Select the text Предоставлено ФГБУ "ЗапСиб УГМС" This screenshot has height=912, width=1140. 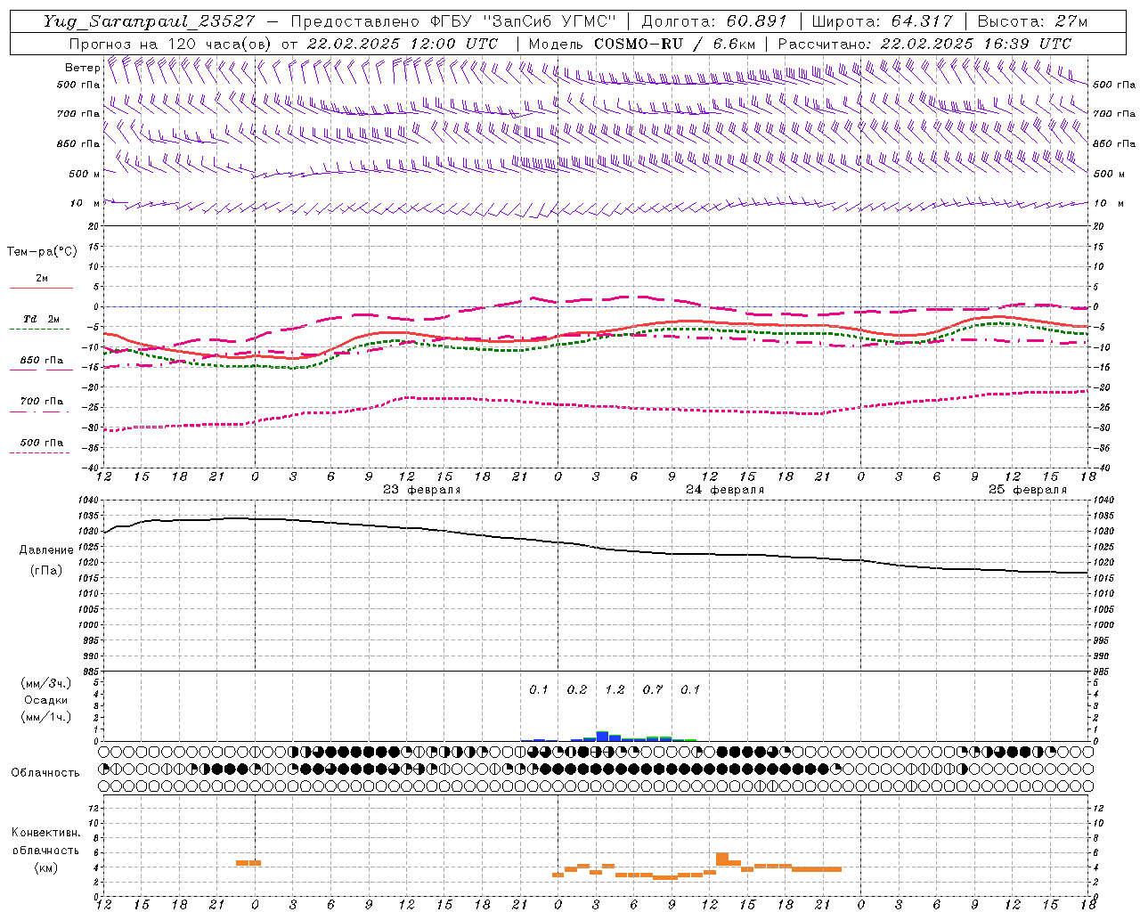[x=453, y=21]
